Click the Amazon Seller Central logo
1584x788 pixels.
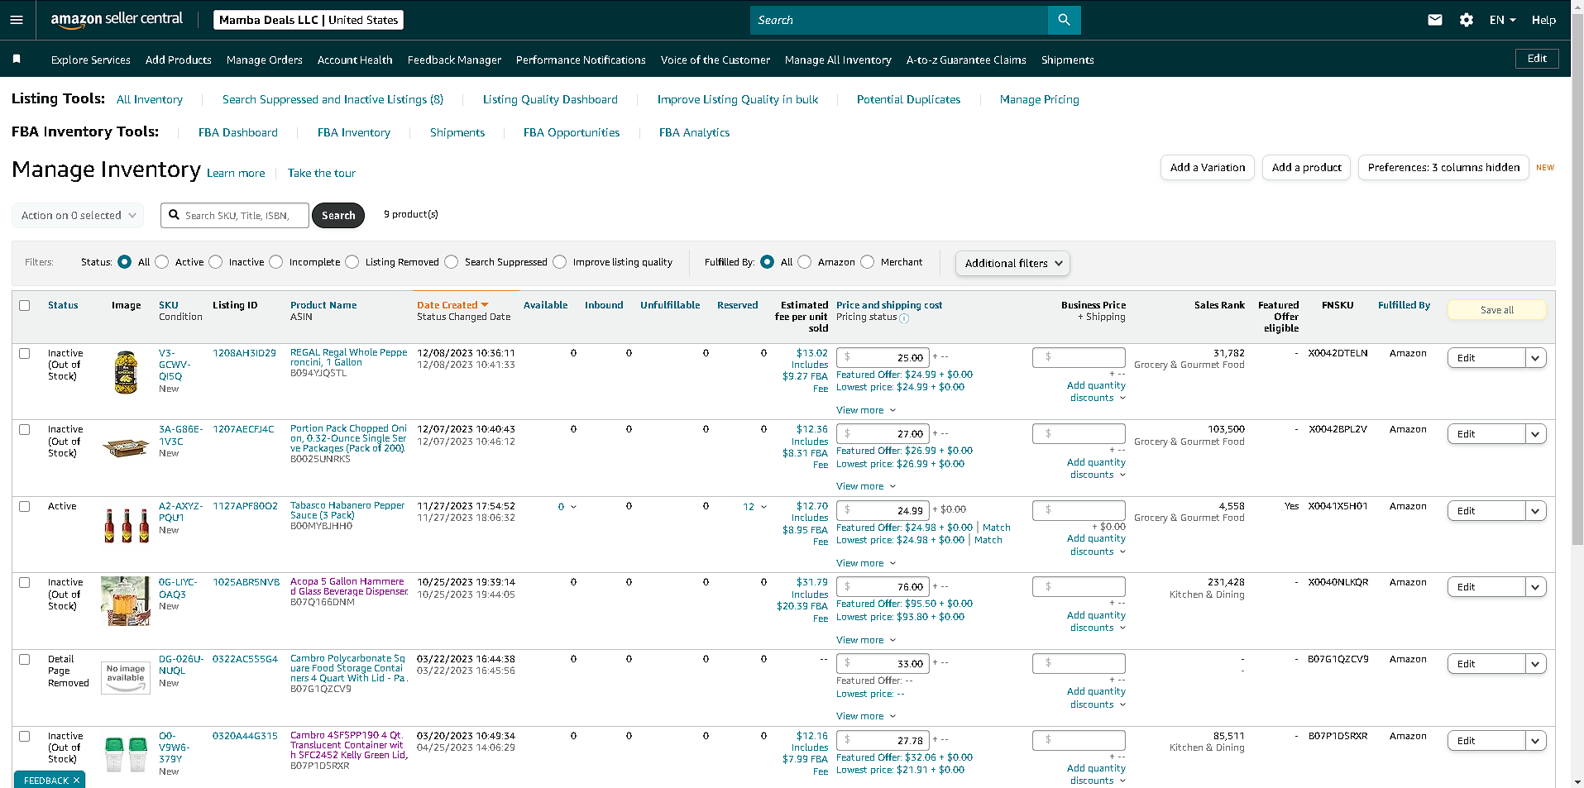(x=117, y=20)
